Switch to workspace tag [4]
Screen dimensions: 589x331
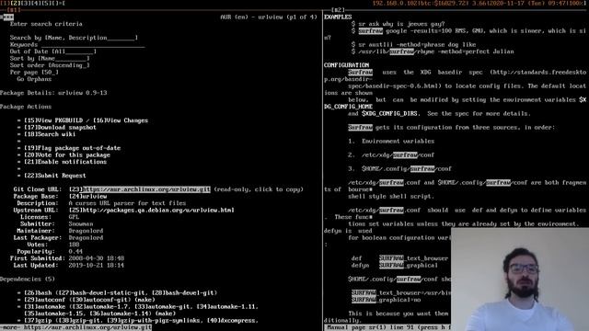click(36, 3)
